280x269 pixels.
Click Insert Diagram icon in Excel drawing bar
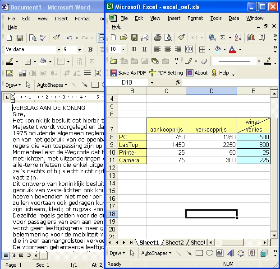click(241, 253)
